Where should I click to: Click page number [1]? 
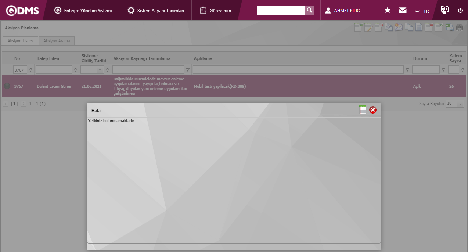click(14, 104)
